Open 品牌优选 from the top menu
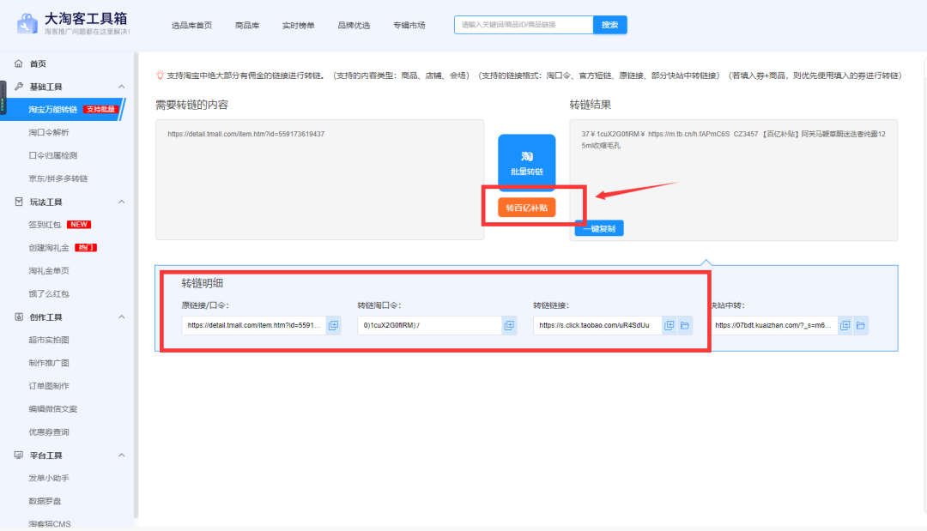Viewport: 927px width, 531px height. [x=354, y=26]
